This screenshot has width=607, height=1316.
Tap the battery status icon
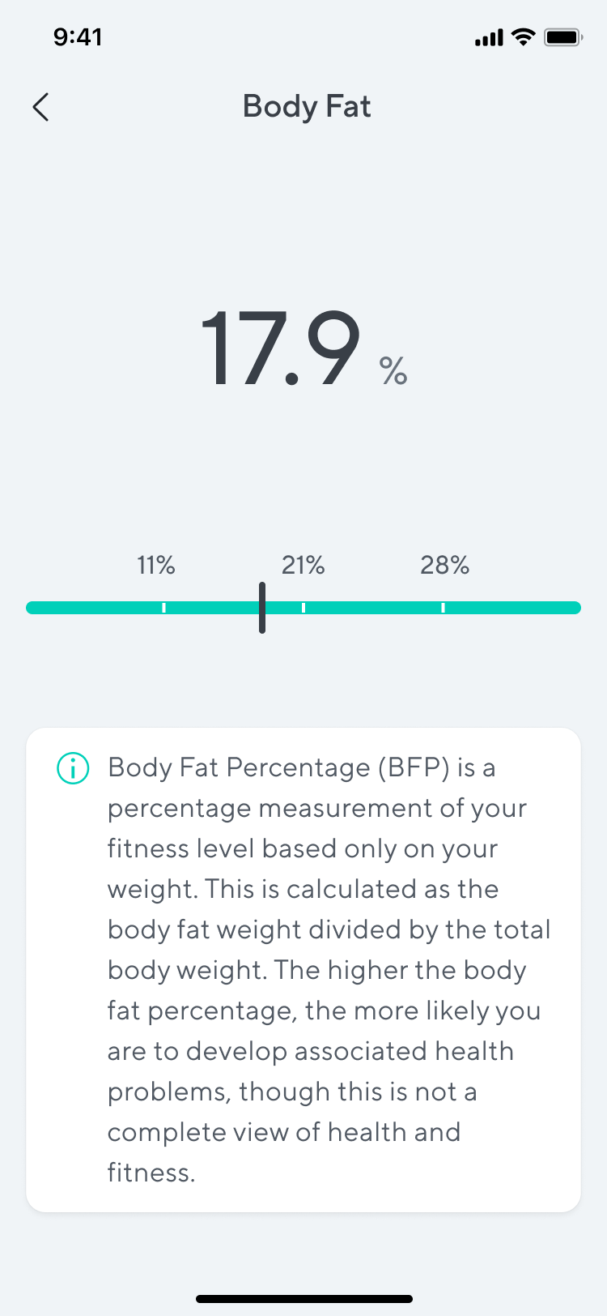(x=563, y=36)
